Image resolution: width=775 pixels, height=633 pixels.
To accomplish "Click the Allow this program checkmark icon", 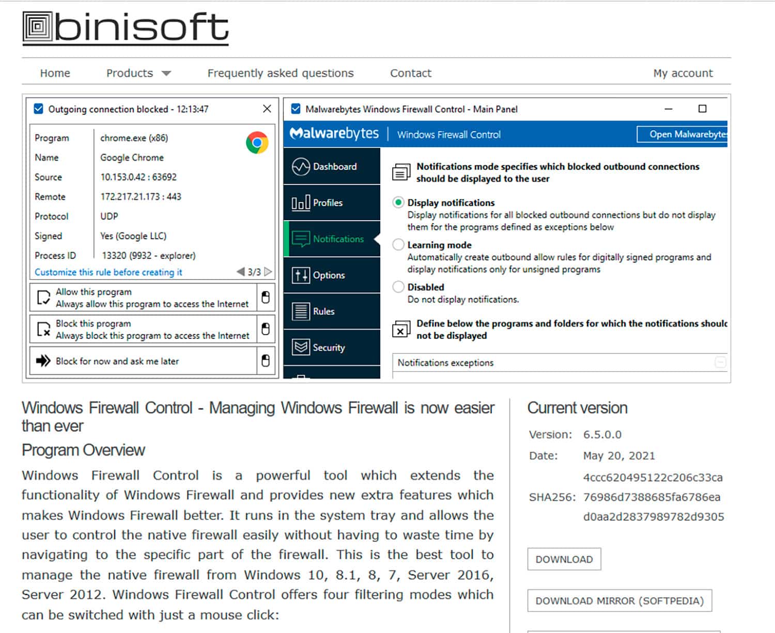I will pos(43,298).
